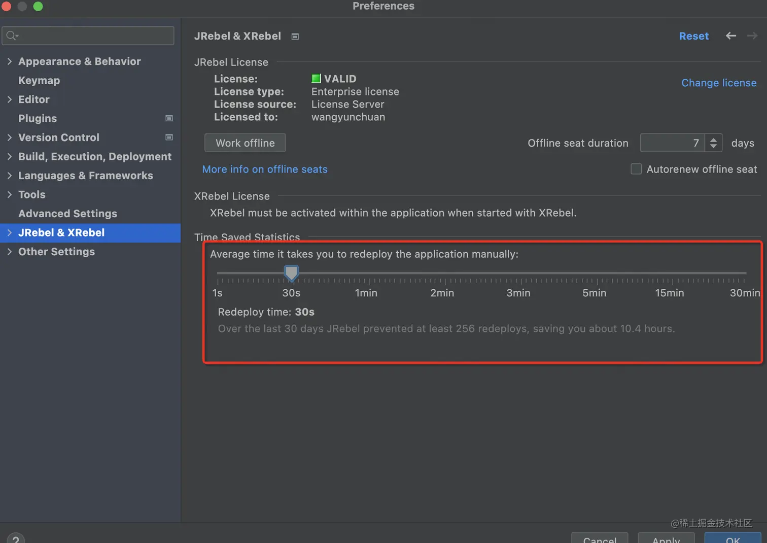Click the green macOS zoom window button
Viewport: 767px width, 543px height.
38,6
